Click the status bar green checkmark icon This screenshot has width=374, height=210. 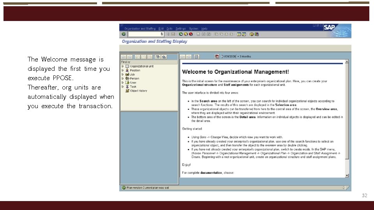point(123,187)
